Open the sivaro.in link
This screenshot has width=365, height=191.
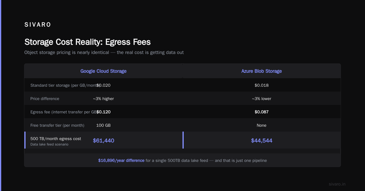point(337,184)
